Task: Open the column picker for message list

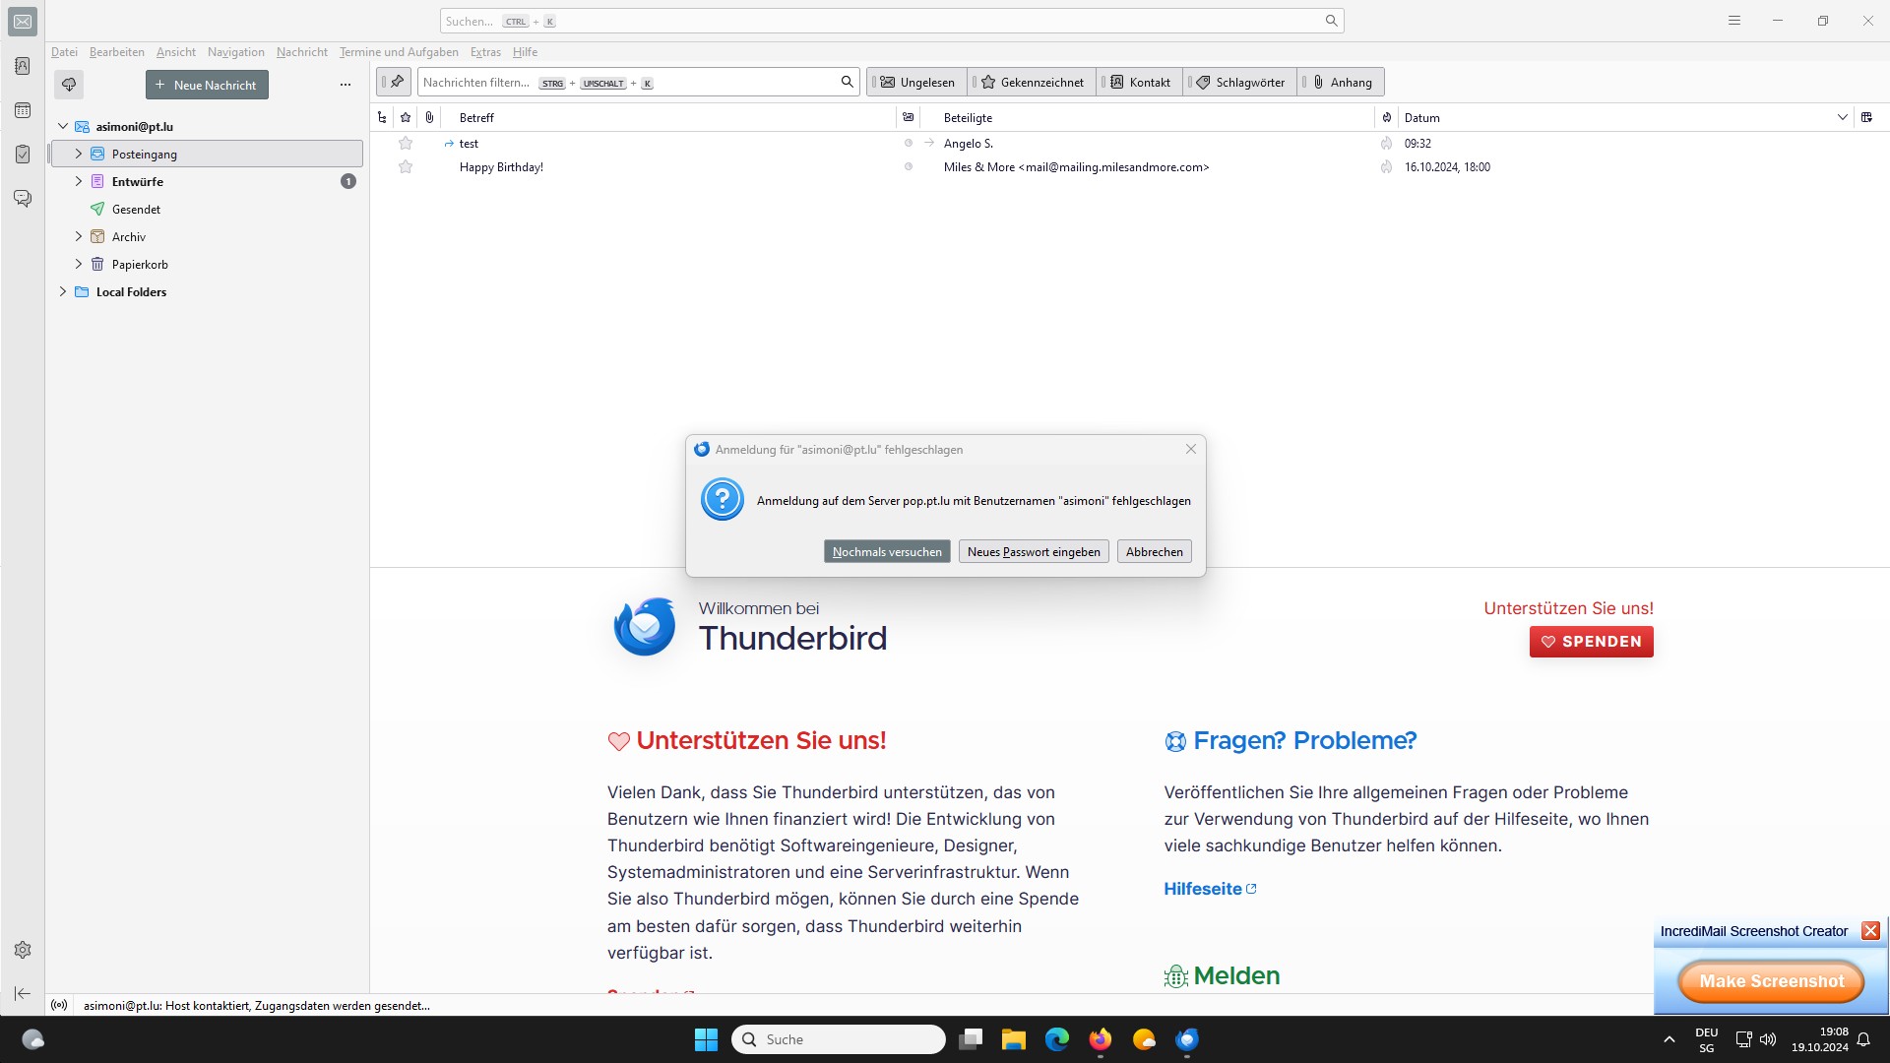Action: pyautogui.click(x=1866, y=117)
